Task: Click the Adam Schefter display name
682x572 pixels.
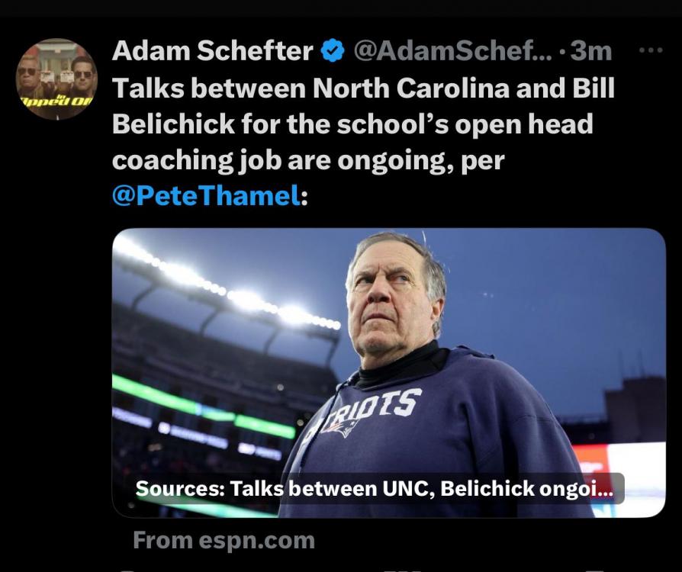Action: point(212,51)
